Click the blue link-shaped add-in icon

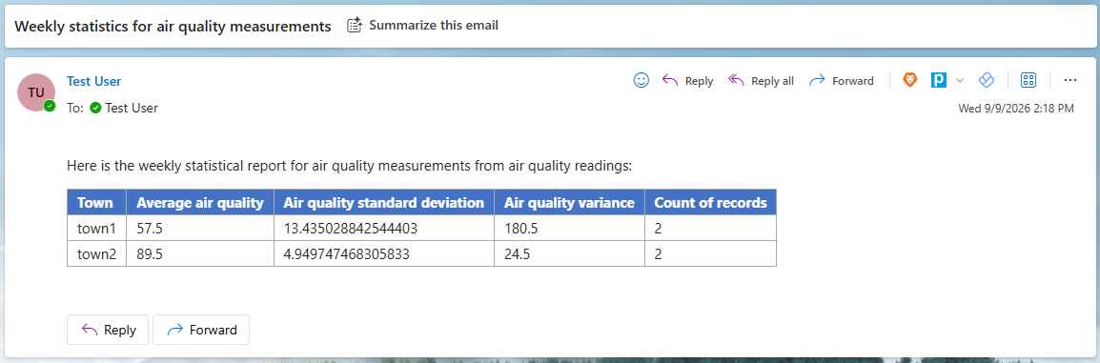point(987,81)
